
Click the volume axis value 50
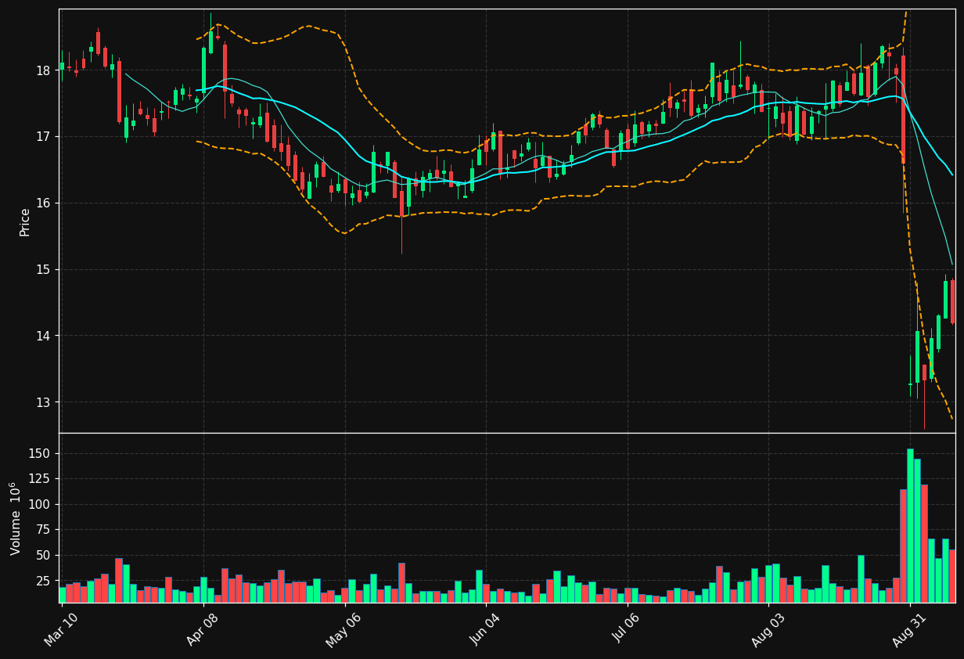click(x=43, y=555)
